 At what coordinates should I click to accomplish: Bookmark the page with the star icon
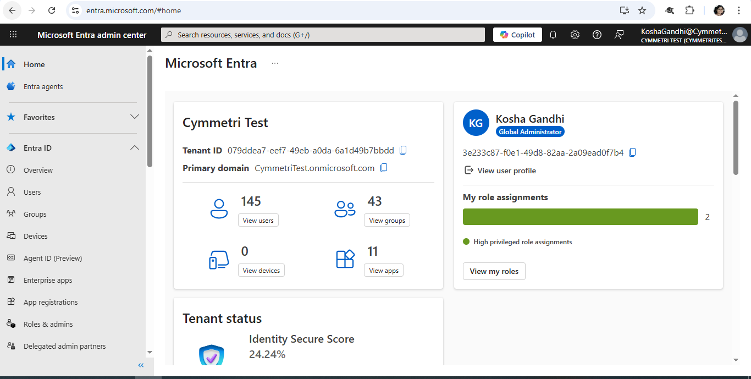642,10
